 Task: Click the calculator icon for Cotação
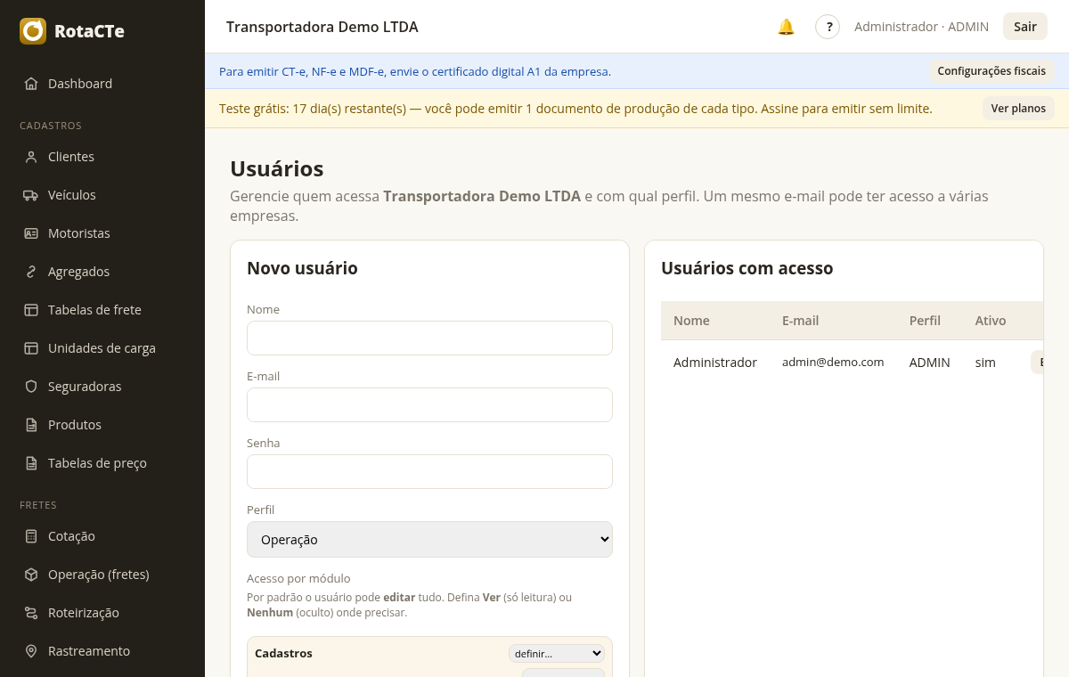pyautogui.click(x=31, y=536)
